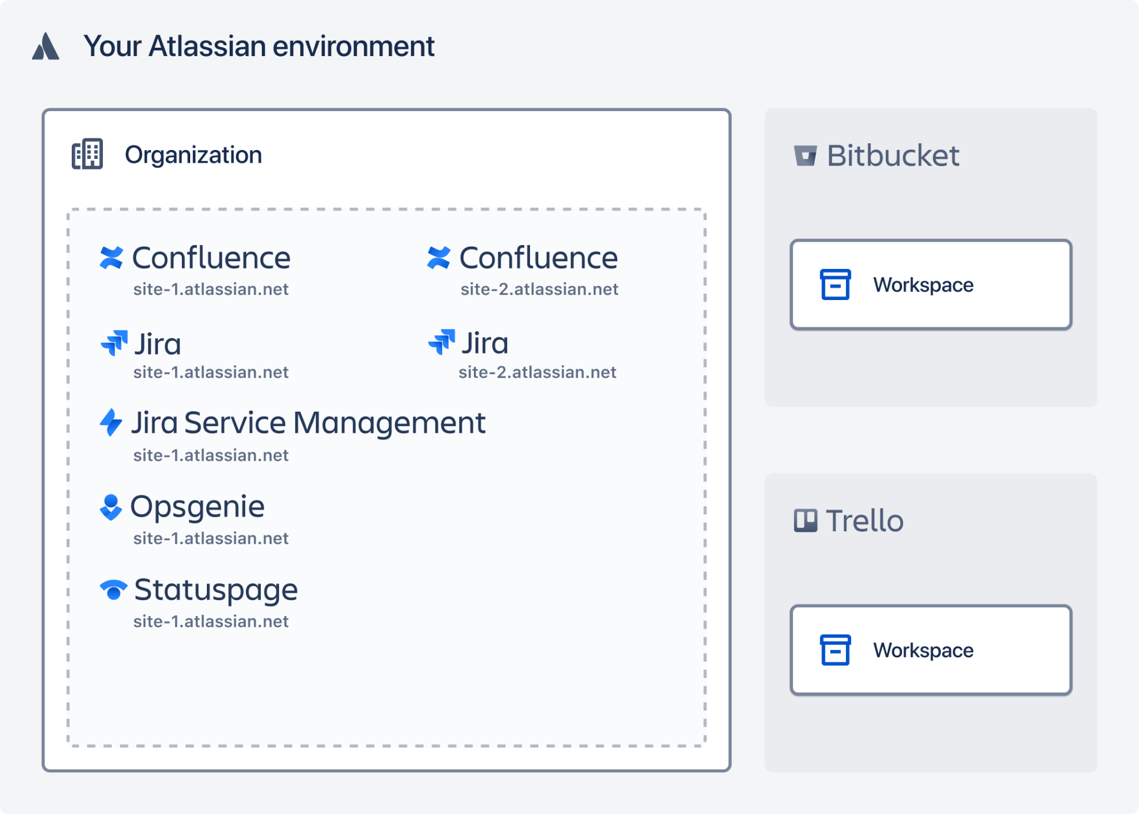The width and height of the screenshot is (1139, 814).
Task: Click the Jira Service Management lightning icon
Action: pyautogui.click(x=111, y=422)
